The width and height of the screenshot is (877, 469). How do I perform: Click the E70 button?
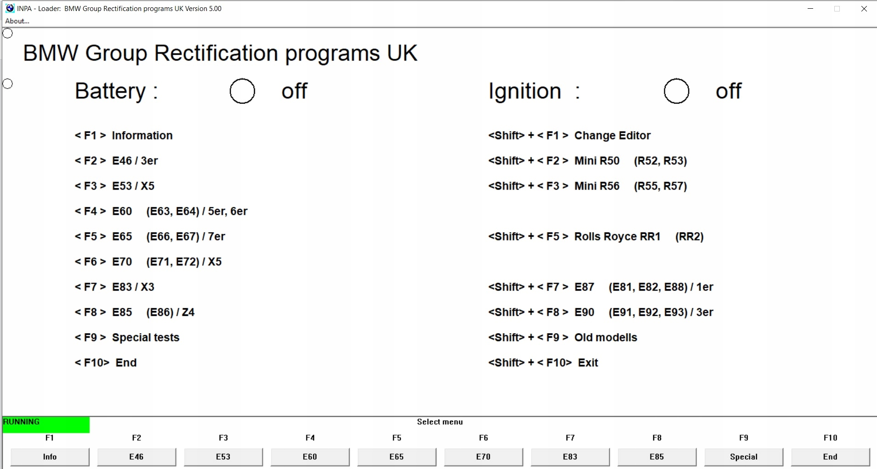(483, 457)
